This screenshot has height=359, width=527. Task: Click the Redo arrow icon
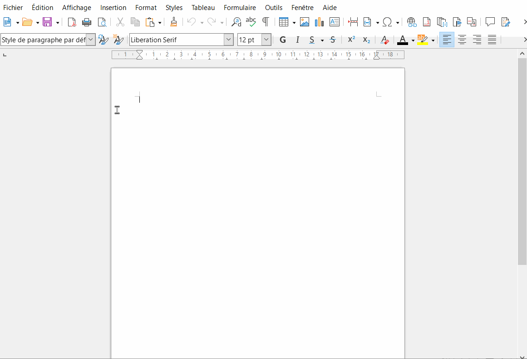click(212, 22)
